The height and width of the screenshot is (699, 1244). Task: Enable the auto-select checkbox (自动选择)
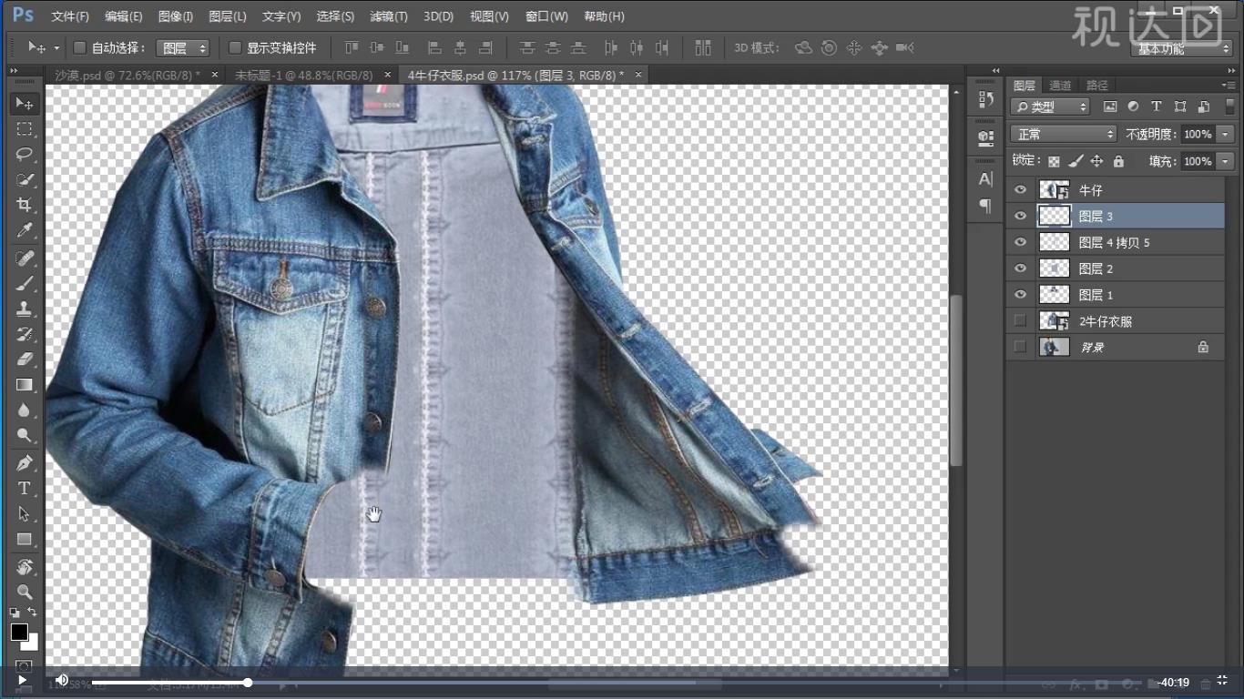coord(79,47)
